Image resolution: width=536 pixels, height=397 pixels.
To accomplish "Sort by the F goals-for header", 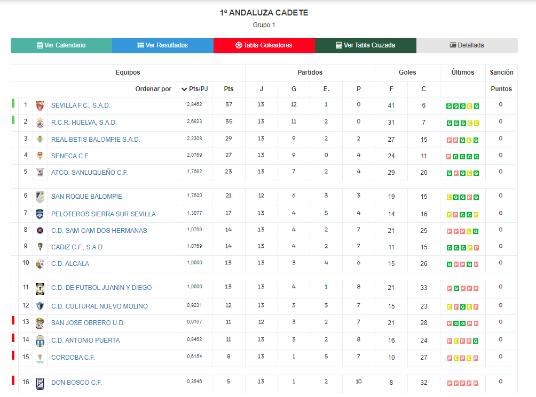I will click(x=391, y=89).
